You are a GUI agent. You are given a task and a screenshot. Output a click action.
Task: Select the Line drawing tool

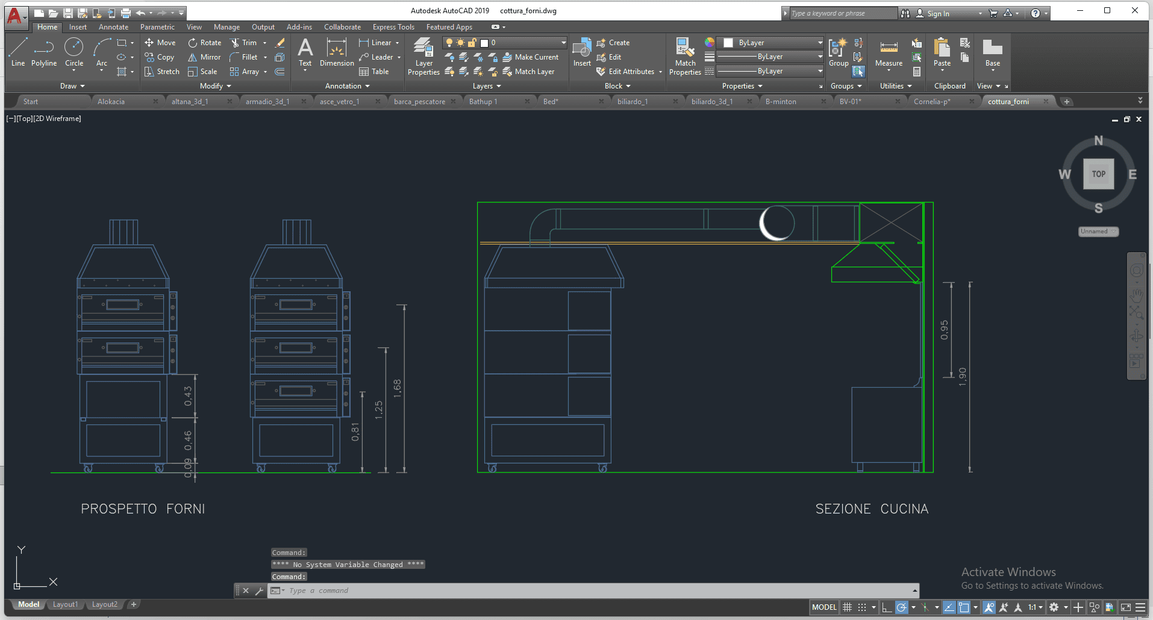click(18, 52)
